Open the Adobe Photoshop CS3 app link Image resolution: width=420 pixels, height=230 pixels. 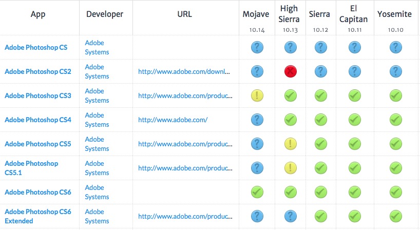tap(38, 95)
